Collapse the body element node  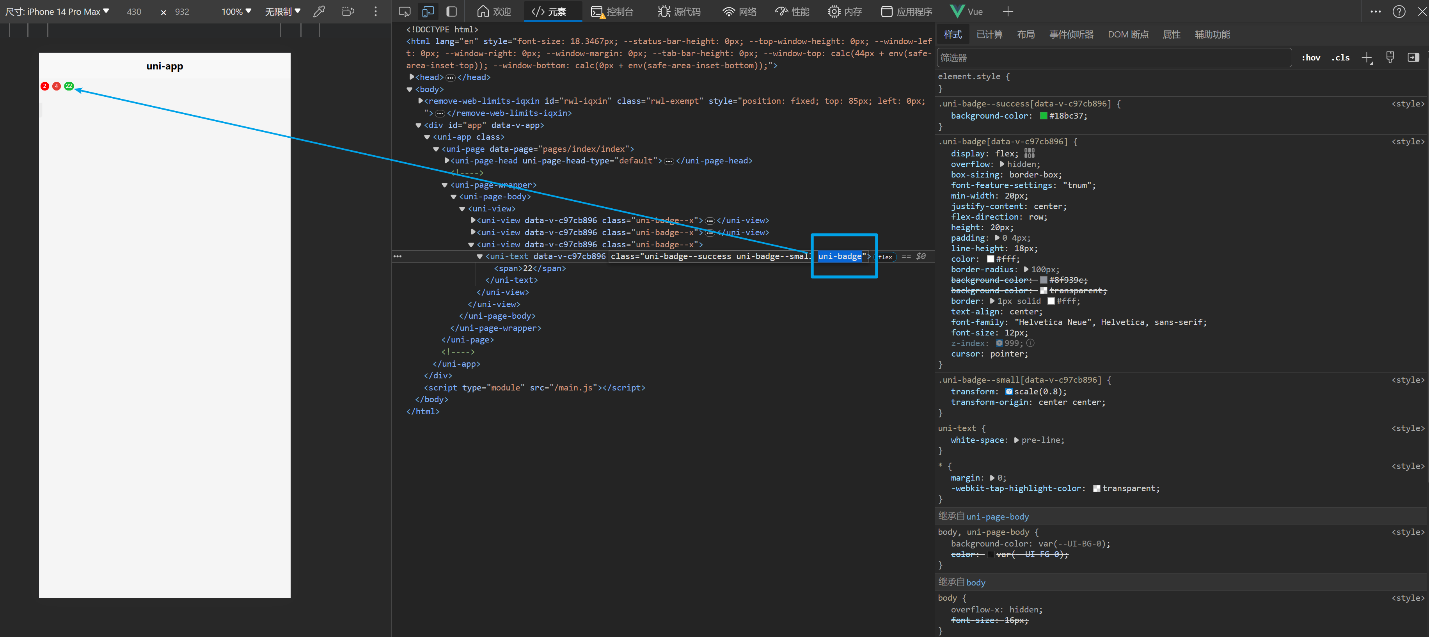coord(409,89)
